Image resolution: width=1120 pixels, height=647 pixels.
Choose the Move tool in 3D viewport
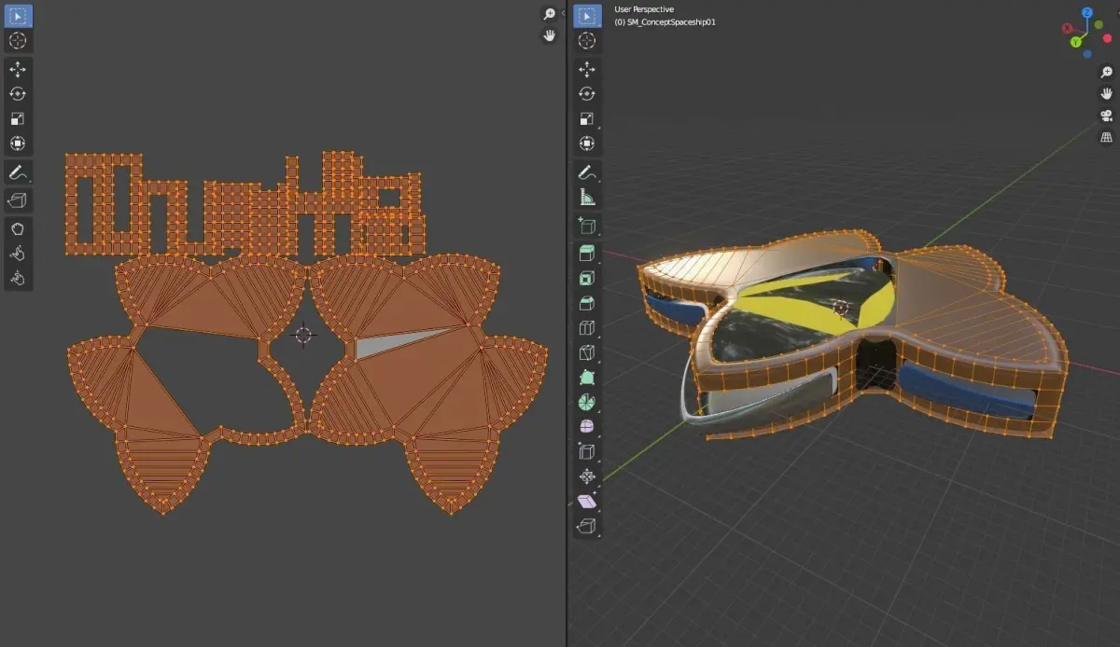tap(587, 69)
